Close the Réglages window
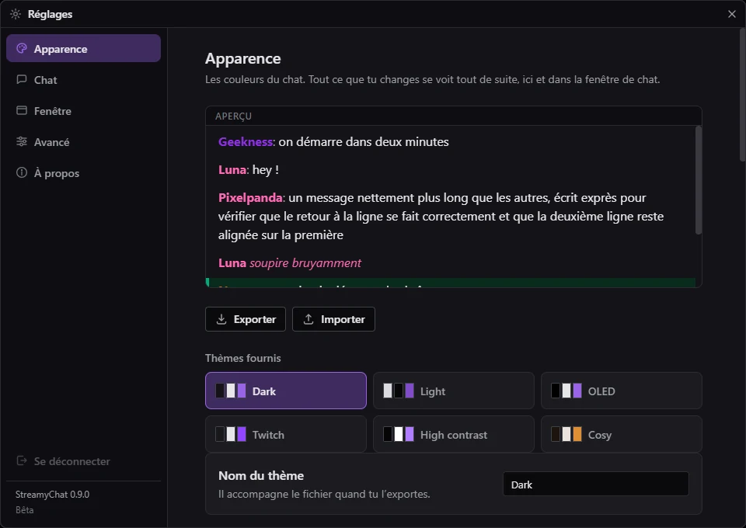The width and height of the screenshot is (746, 528). tap(732, 14)
